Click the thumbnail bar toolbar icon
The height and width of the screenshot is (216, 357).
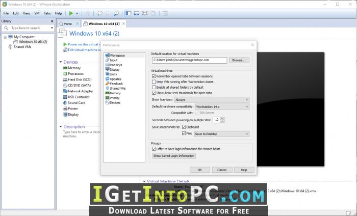point(137,13)
